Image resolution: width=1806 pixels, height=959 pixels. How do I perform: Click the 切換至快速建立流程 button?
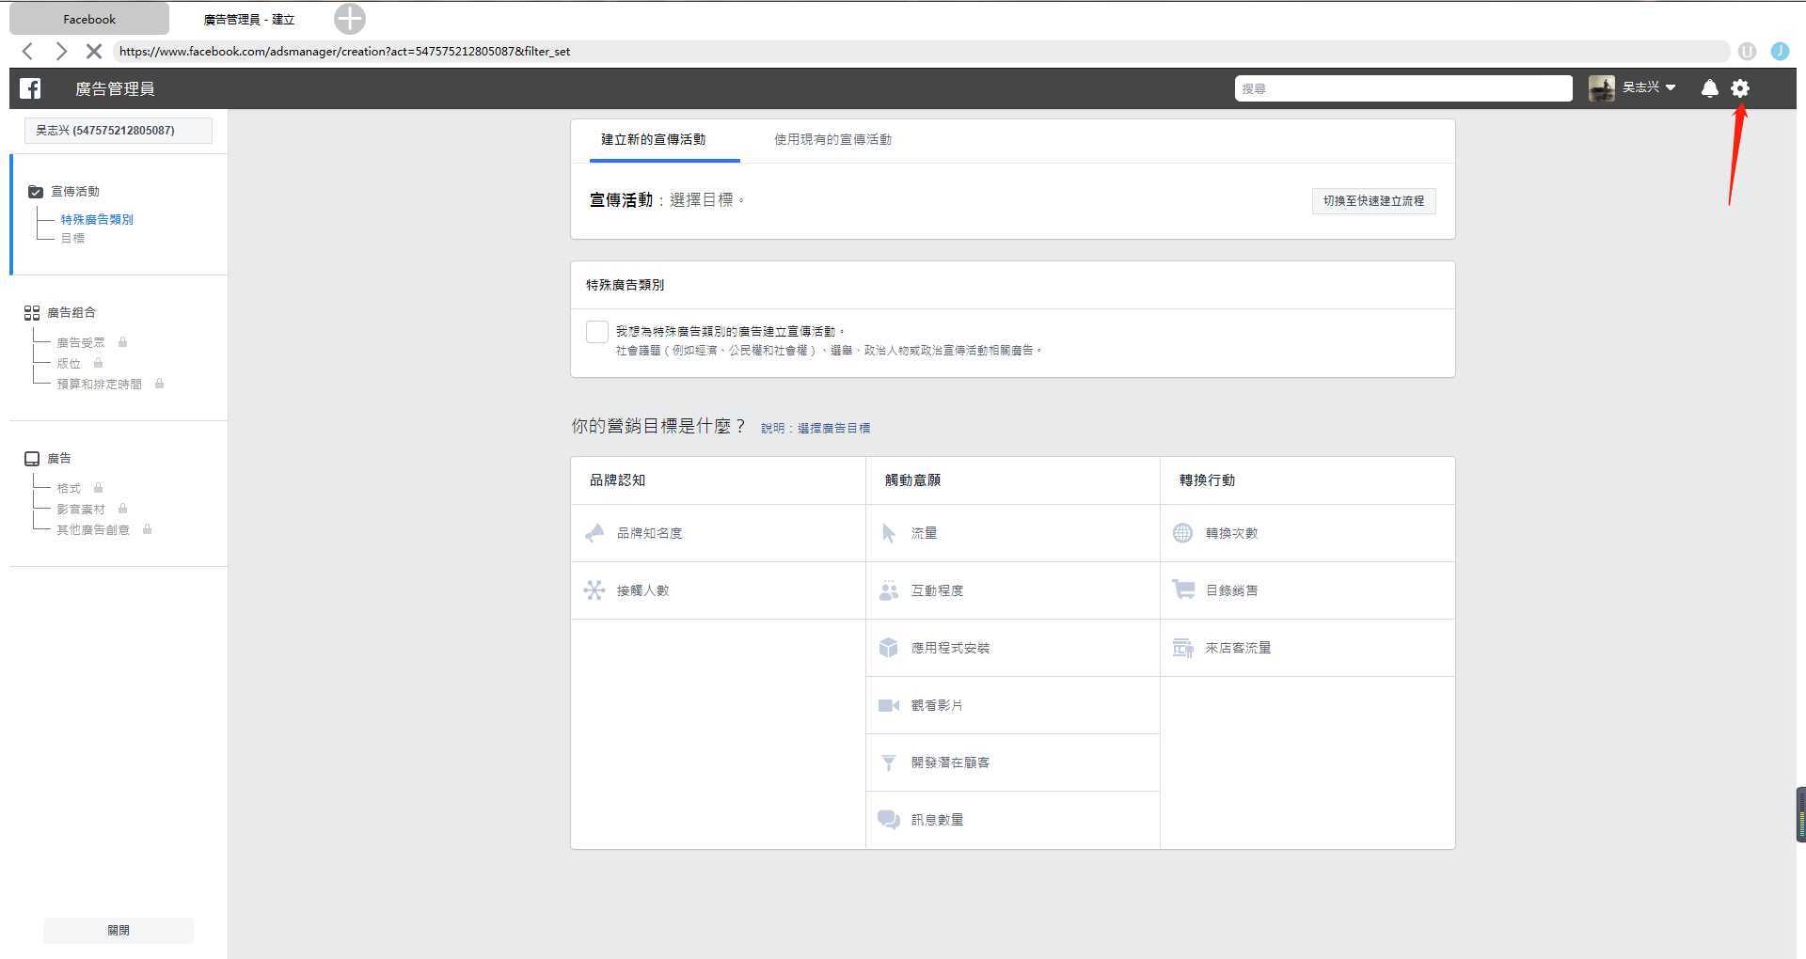(1373, 201)
